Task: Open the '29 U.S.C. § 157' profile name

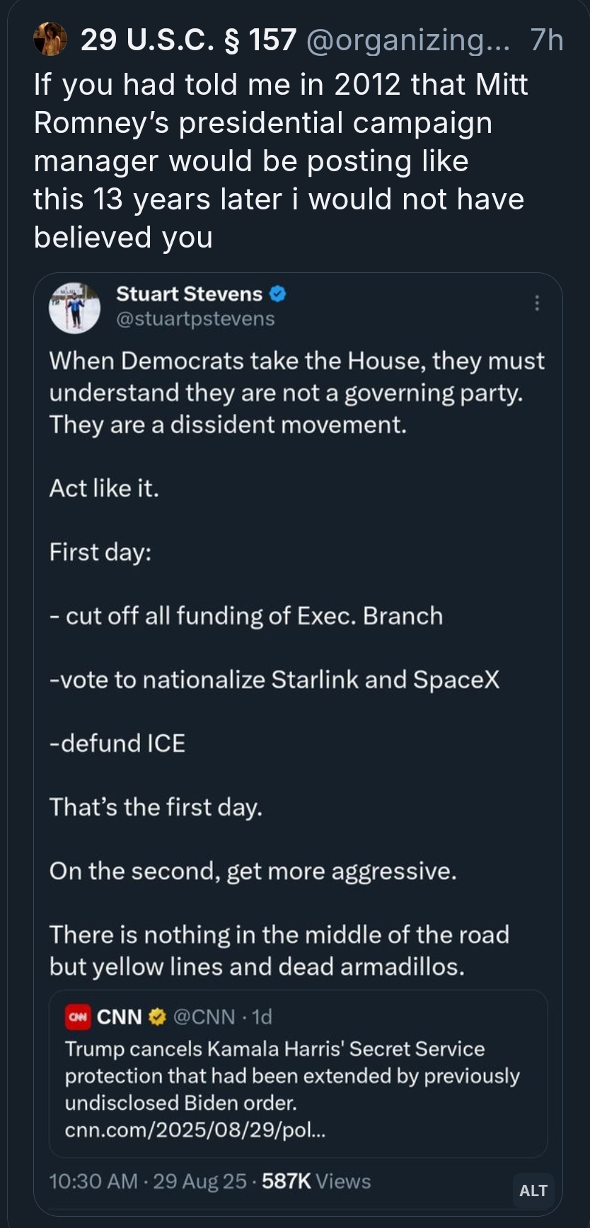Action: (x=188, y=40)
